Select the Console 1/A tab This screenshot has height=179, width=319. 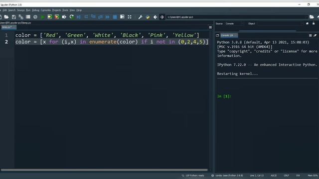[x=229, y=35]
